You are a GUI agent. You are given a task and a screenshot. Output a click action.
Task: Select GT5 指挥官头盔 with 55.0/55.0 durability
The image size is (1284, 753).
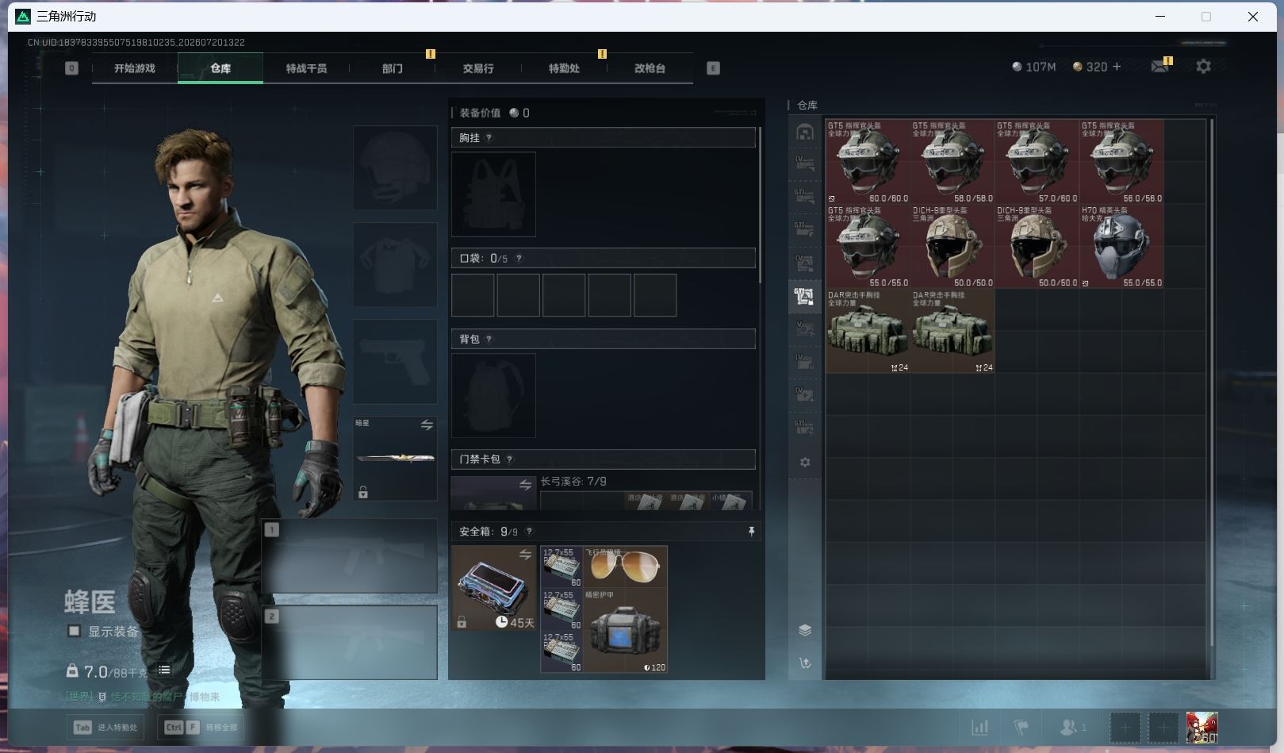click(x=868, y=246)
